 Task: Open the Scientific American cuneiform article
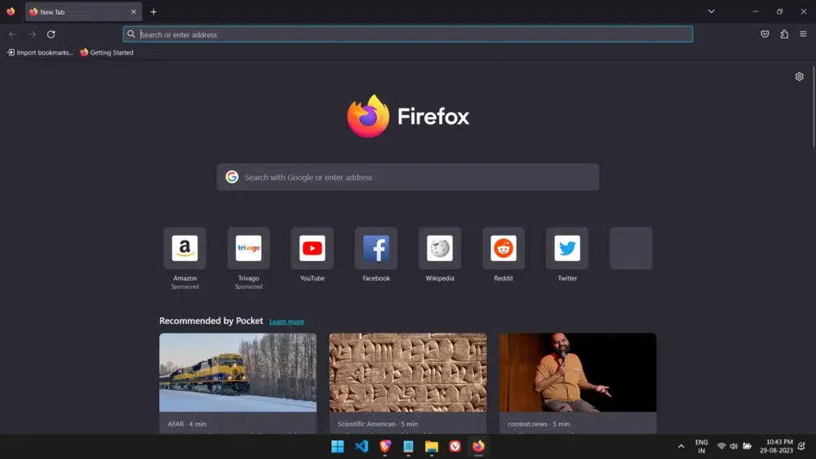408,373
